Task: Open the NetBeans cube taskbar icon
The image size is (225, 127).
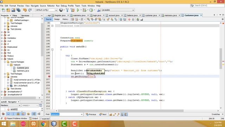Action: [54, 124]
